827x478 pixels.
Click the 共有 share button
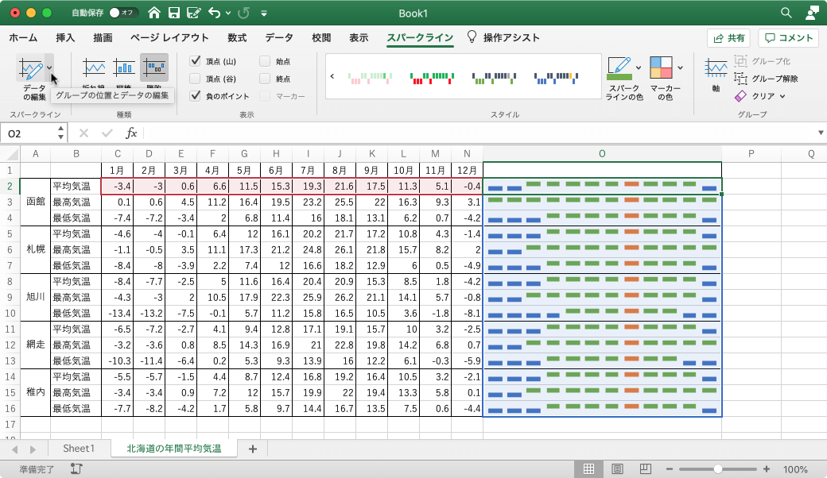[x=729, y=38]
